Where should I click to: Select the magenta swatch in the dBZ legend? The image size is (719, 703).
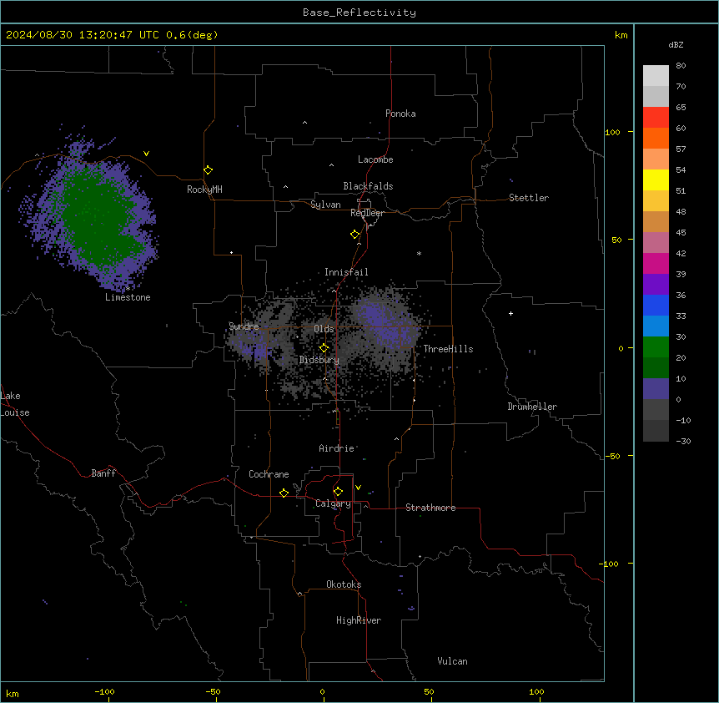click(656, 263)
